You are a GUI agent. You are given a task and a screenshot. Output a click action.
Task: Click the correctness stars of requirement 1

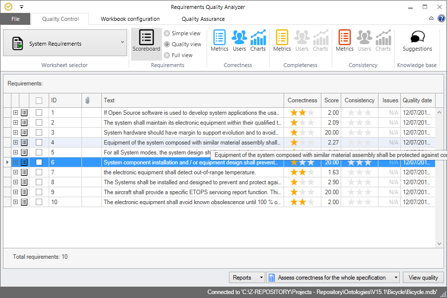pos(302,113)
